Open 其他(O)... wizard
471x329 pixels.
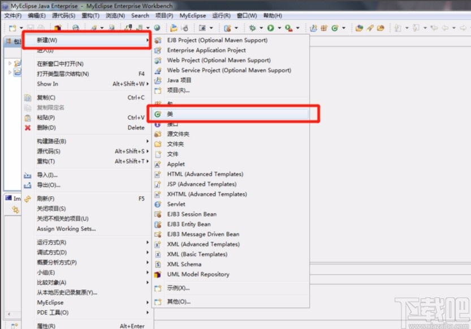(230, 302)
